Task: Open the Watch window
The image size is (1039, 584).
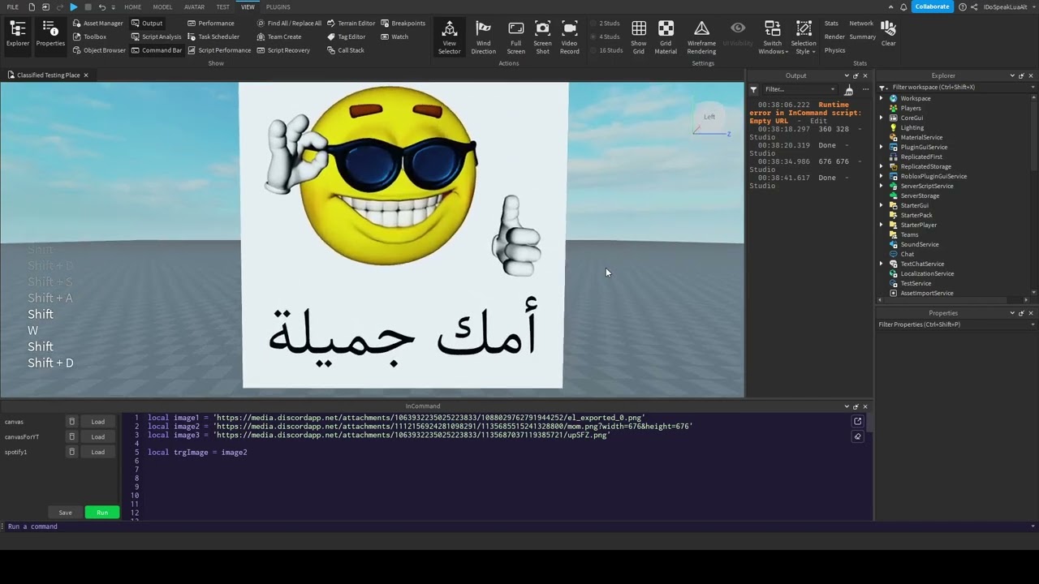Action: 394,36
